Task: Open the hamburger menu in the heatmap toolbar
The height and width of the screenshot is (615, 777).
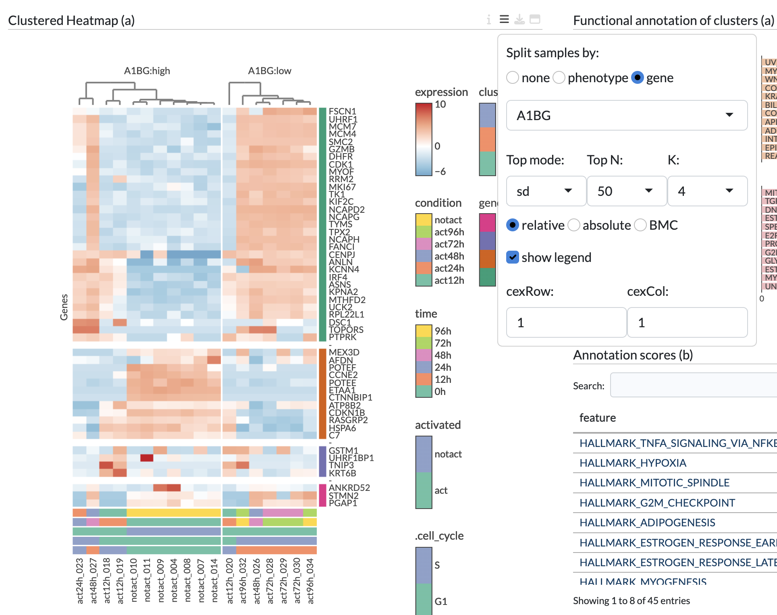Action: pyautogui.click(x=504, y=19)
